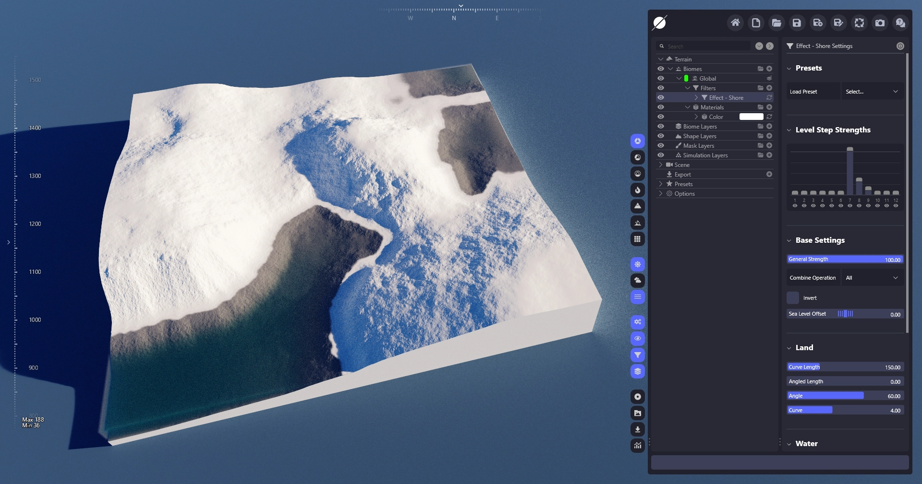This screenshot has width=922, height=484.
Task: Enable the Invert checkbox
Action: 793,298
